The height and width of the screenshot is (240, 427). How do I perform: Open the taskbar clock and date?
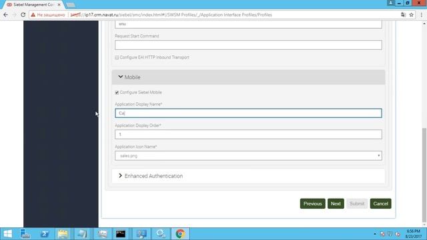point(413,234)
